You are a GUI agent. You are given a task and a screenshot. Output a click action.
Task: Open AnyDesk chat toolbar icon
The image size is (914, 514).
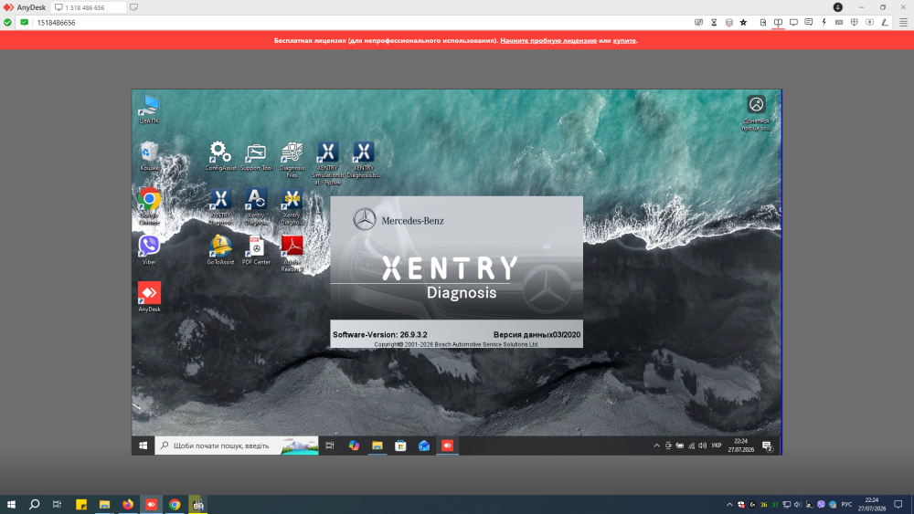click(809, 23)
